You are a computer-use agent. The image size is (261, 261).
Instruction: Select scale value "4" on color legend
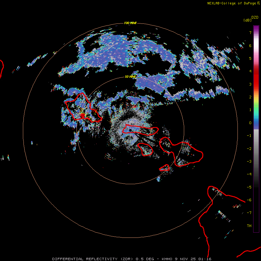250,71
